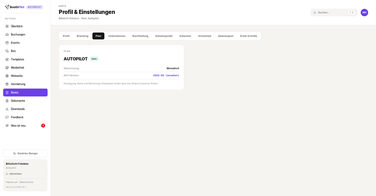This screenshot has width=376, height=196.
Task: Click the Monatlich billing value
Action: click(x=173, y=68)
